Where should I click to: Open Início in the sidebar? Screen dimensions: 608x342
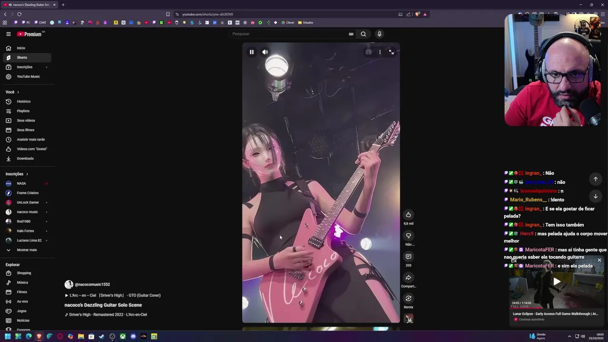(27, 48)
